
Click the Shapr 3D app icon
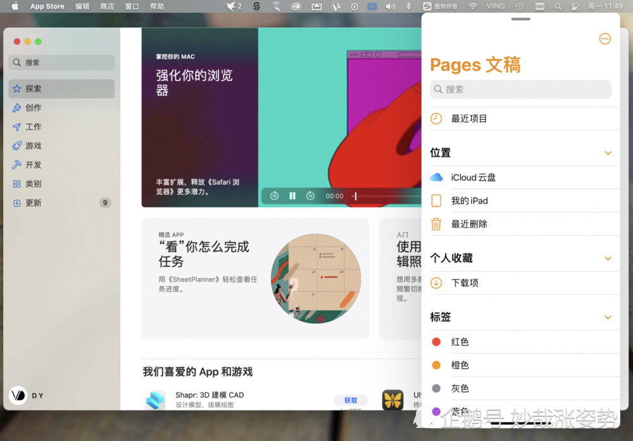coord(154,399)
